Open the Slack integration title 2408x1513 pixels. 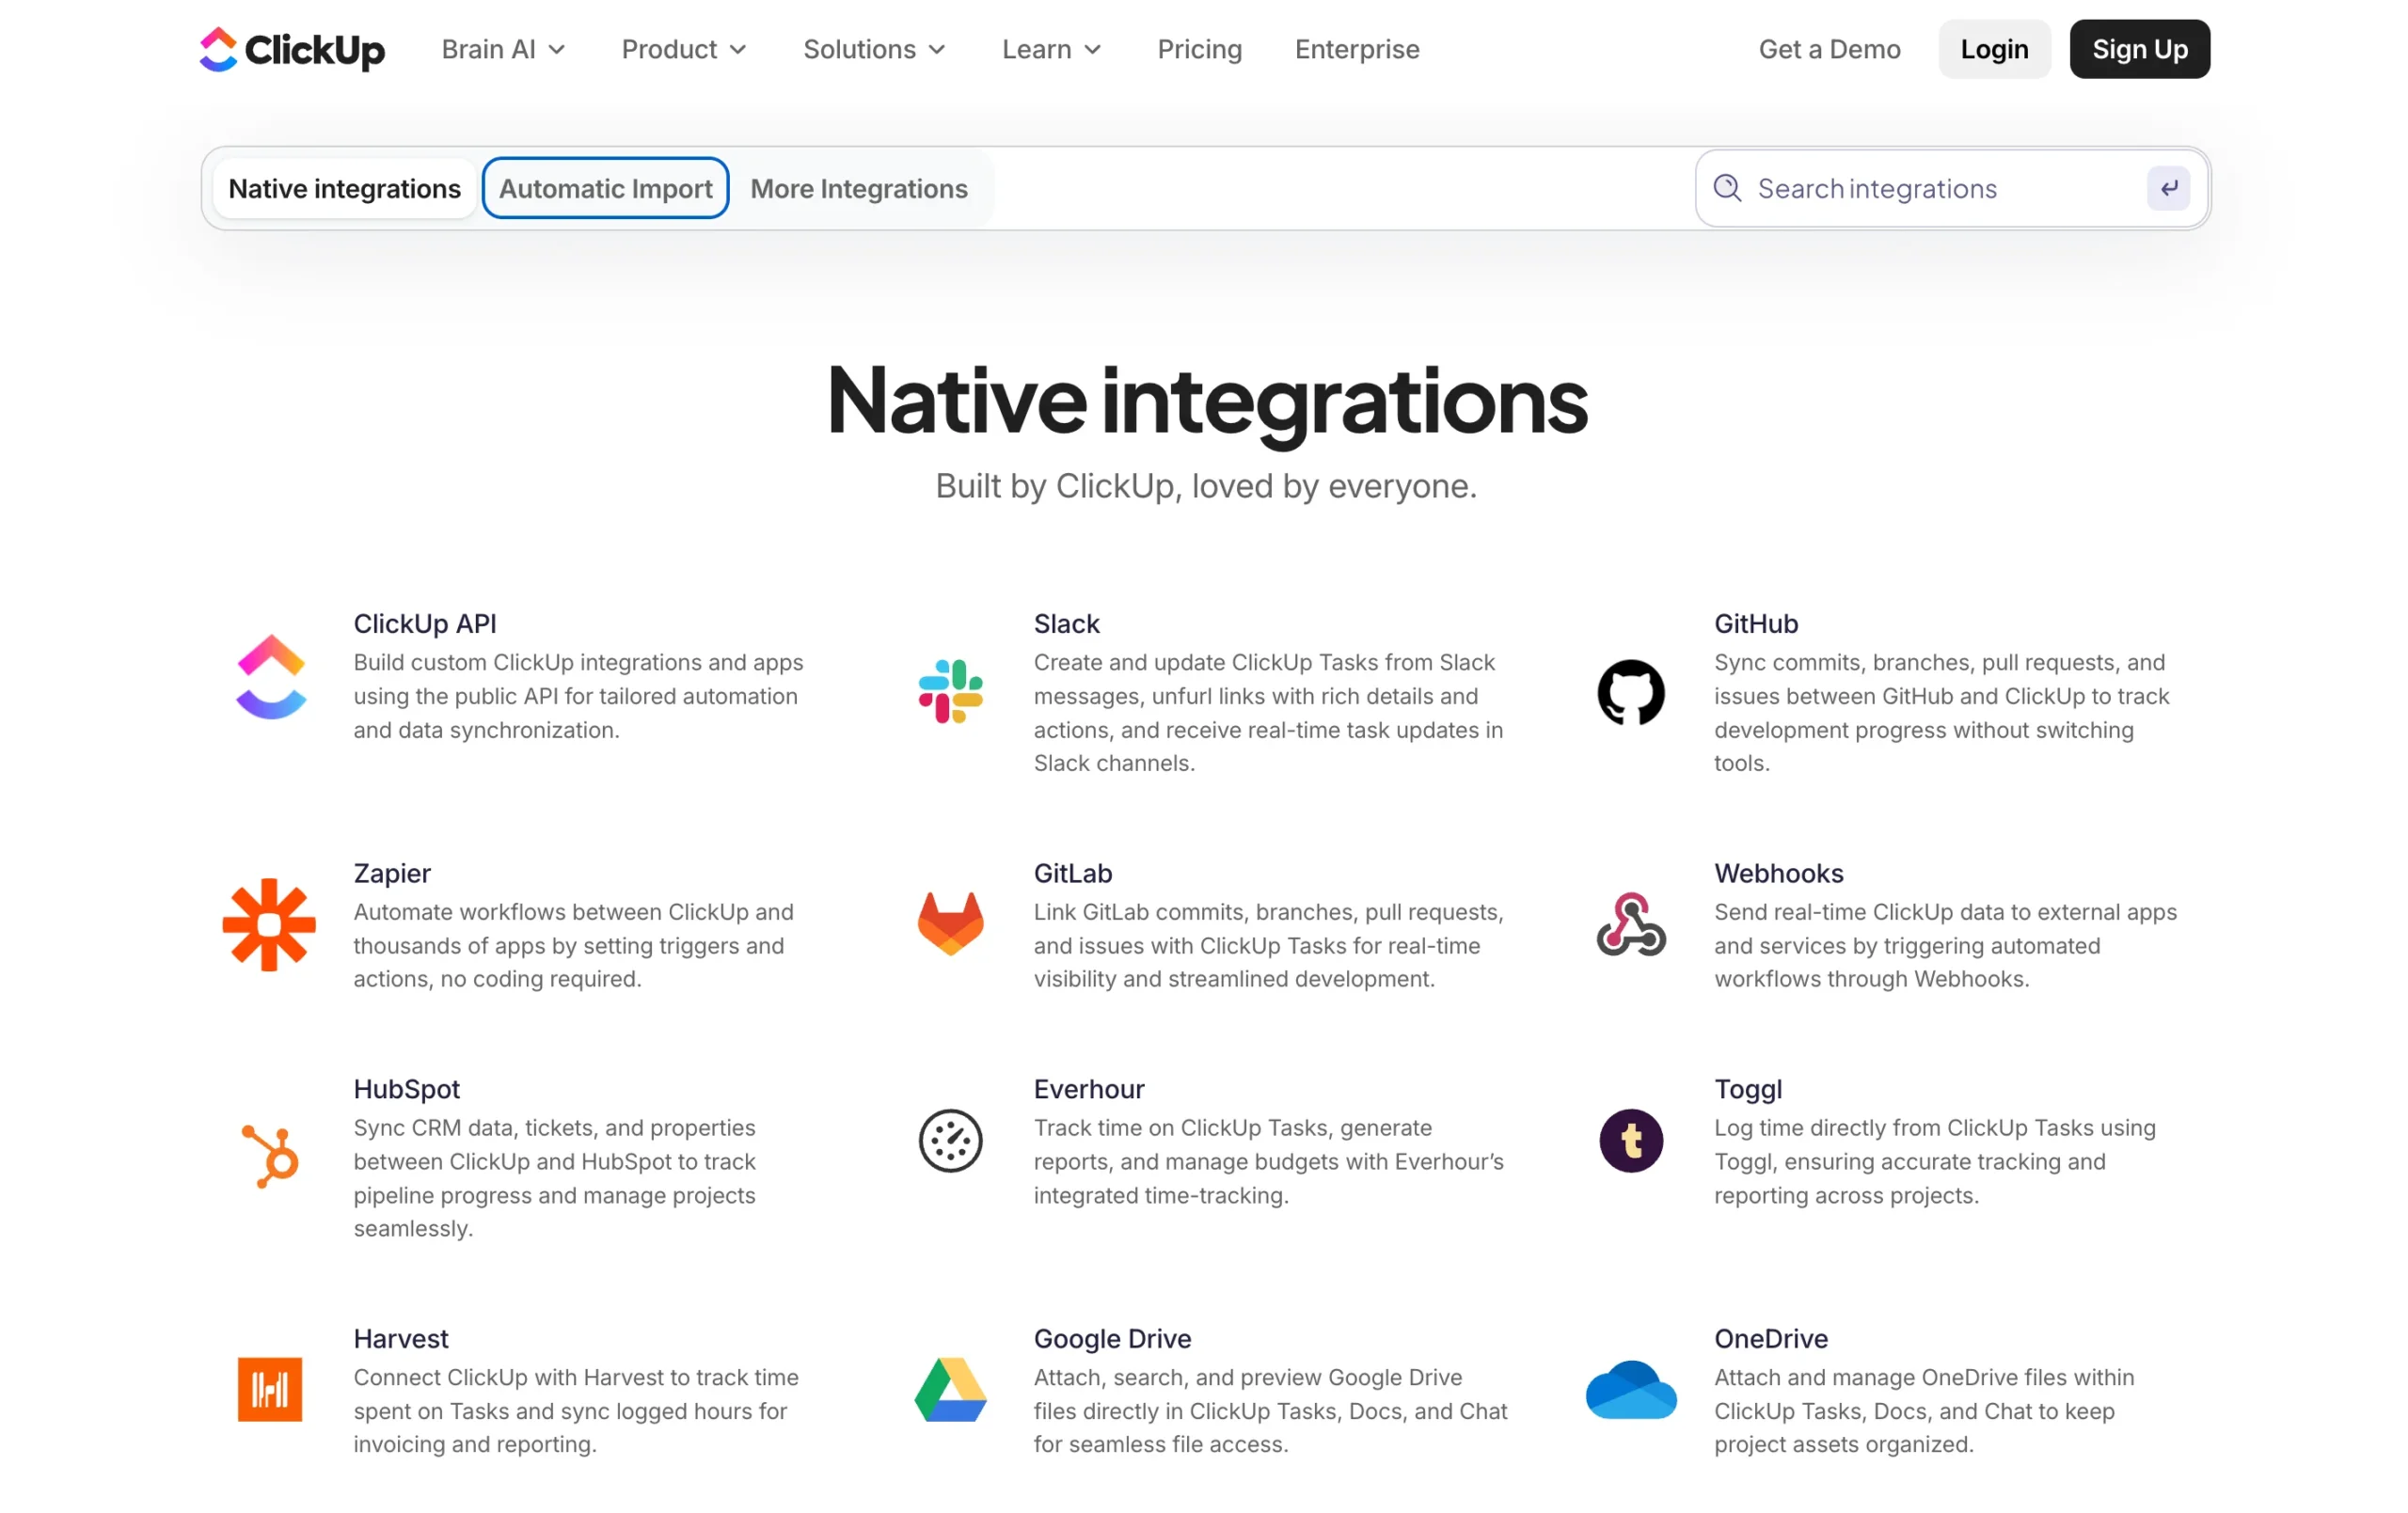pyautogui.click(x=1066, y=624)
